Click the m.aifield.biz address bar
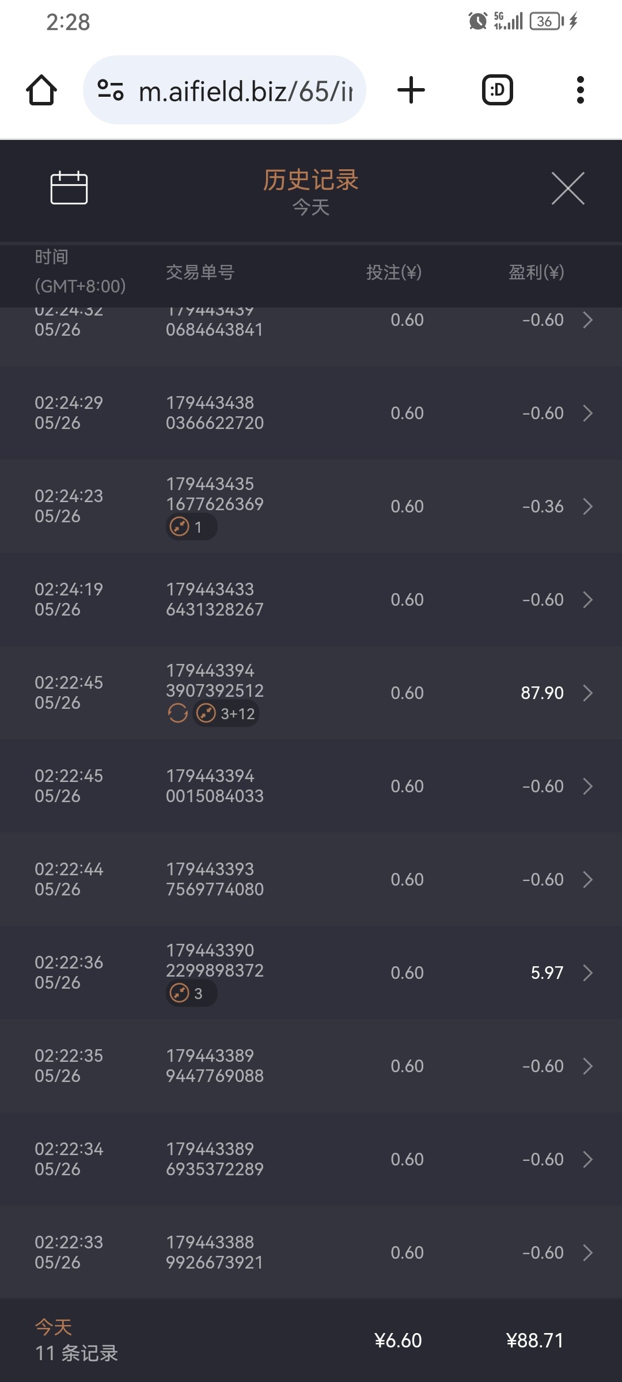Viewport: 622px width, 1382px height. [245, 91]
